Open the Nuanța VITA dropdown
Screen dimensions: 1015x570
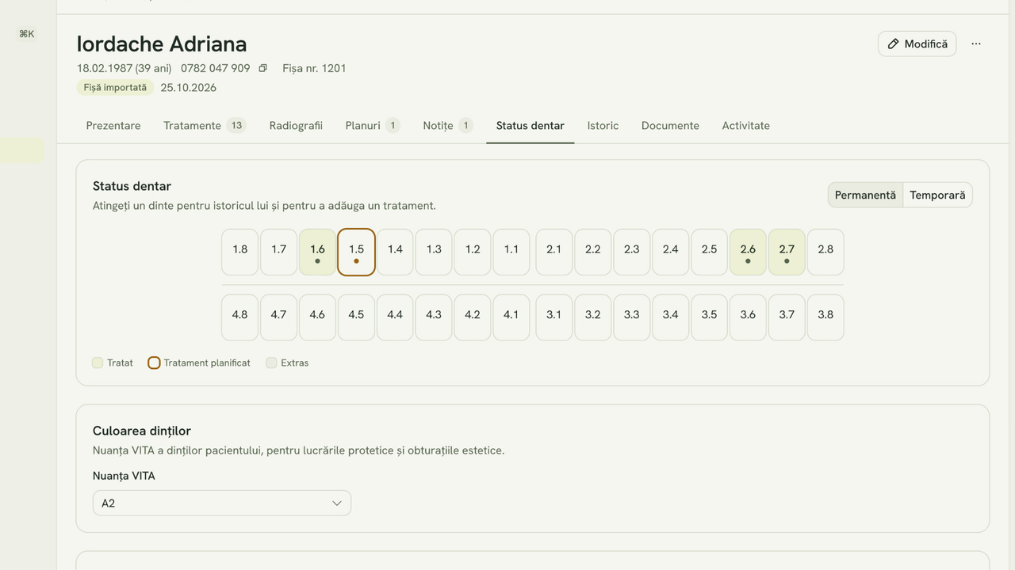222,503
